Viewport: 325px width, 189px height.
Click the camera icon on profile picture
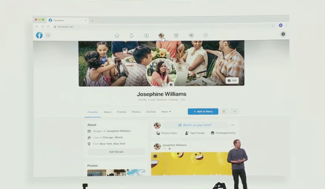point(171,85)
